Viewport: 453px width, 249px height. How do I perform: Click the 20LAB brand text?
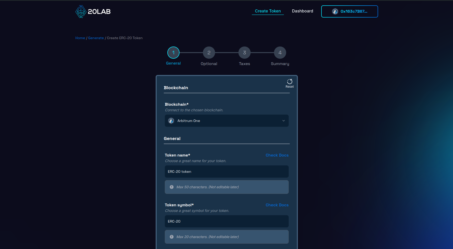pyautogui.click(x=99, y=11)
